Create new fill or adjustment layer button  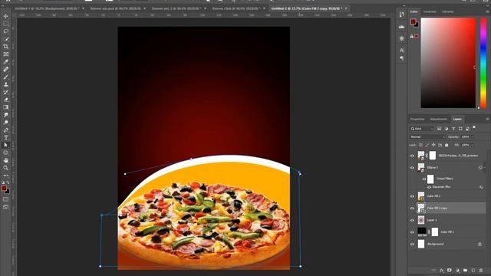coord(457,270)
